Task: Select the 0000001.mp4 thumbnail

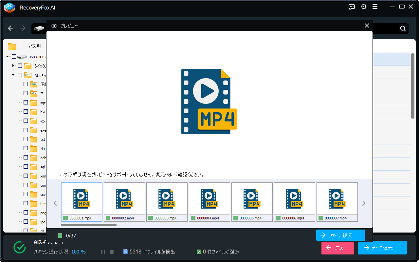Action: pyautogui.click(x=82, y=202)
